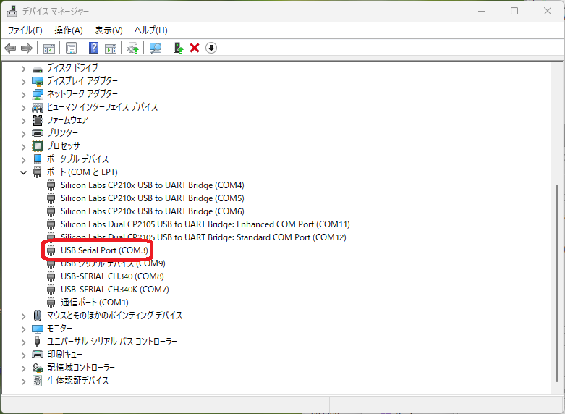The height and width of the screenshot is (414, 565).
Task: Open the 操作(A) menu
Action: pyautogui.click(x=69, y=30)
